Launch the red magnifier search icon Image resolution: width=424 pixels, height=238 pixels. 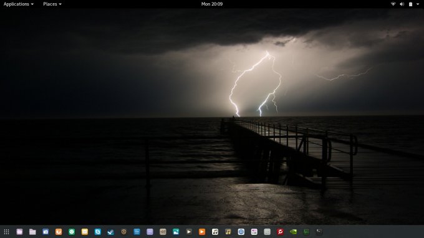click(x=280, y=232)
